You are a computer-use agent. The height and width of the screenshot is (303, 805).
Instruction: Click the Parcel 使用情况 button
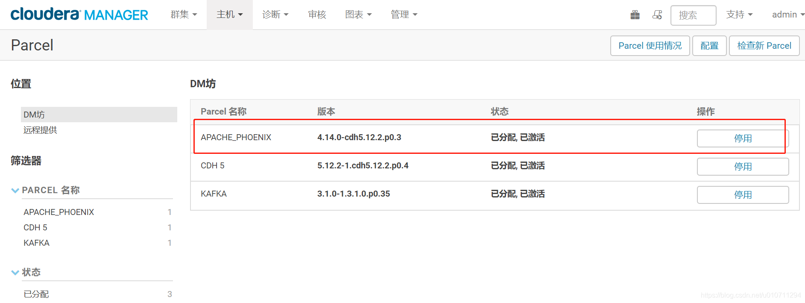650,46
